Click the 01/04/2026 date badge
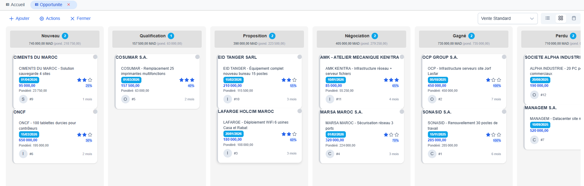Viewport: 584px width, 186px height. pyautogui.click(x=29, y=80)
